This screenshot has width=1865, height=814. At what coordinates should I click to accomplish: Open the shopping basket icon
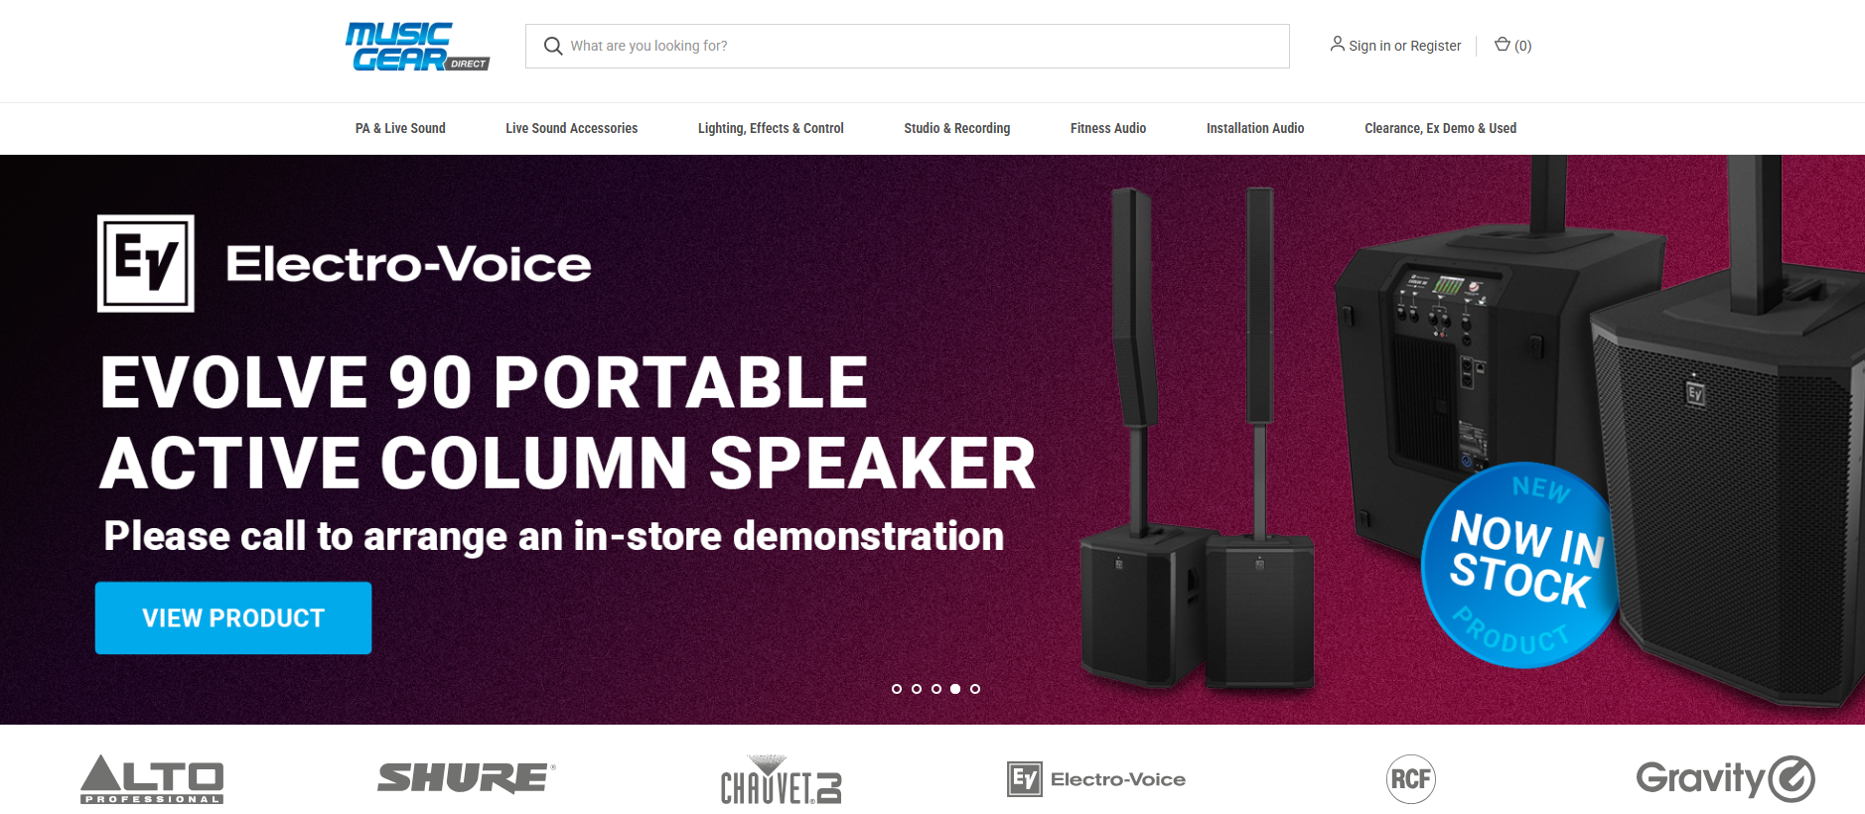pyautogui.click(x=1503, y=45)
